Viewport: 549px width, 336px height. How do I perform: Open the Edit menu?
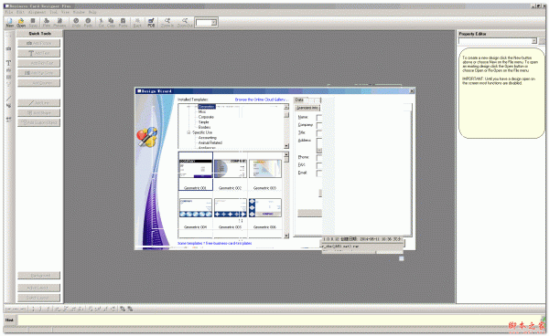tap(20, 12)
